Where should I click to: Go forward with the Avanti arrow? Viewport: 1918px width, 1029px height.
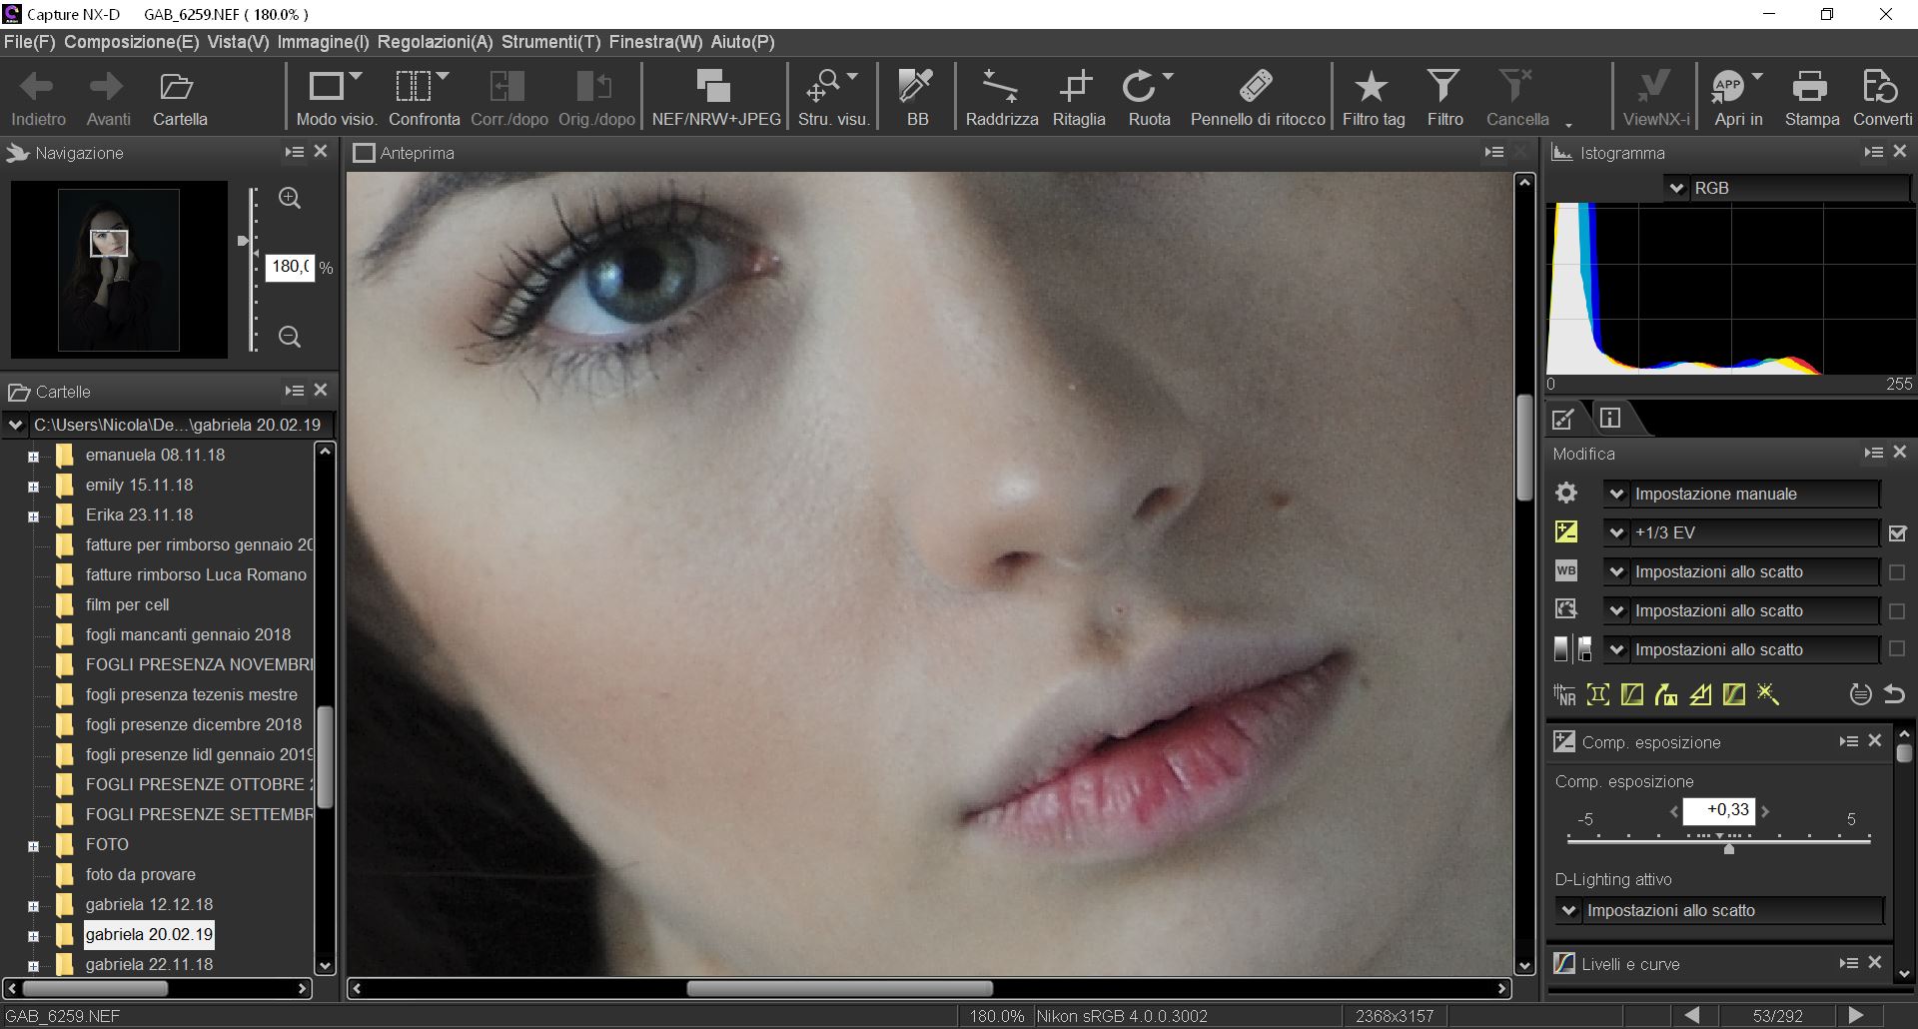(108, 98)
